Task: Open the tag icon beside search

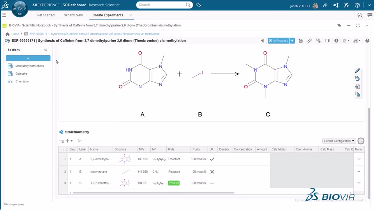Action: pos(198,5)
